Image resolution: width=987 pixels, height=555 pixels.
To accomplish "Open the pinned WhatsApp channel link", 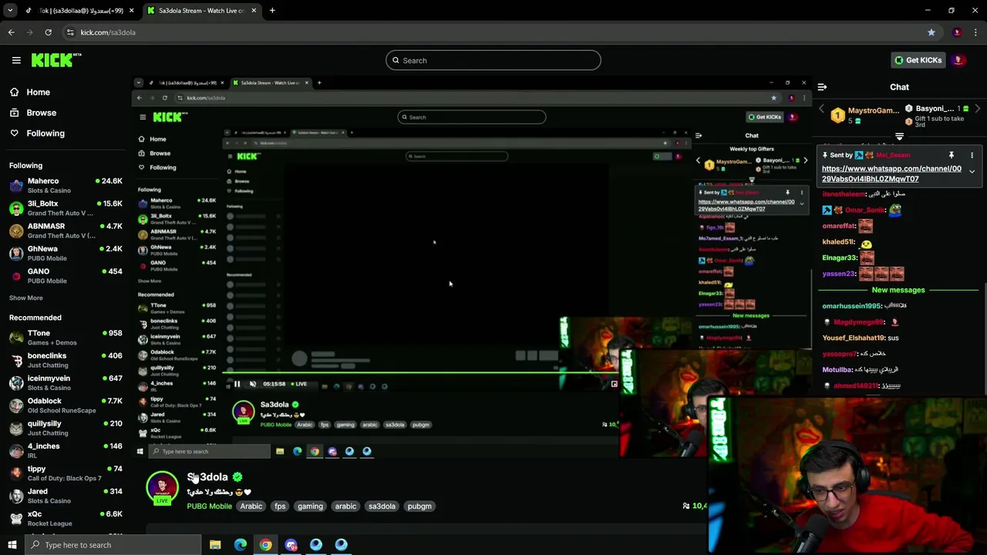I will coord(891,173).
